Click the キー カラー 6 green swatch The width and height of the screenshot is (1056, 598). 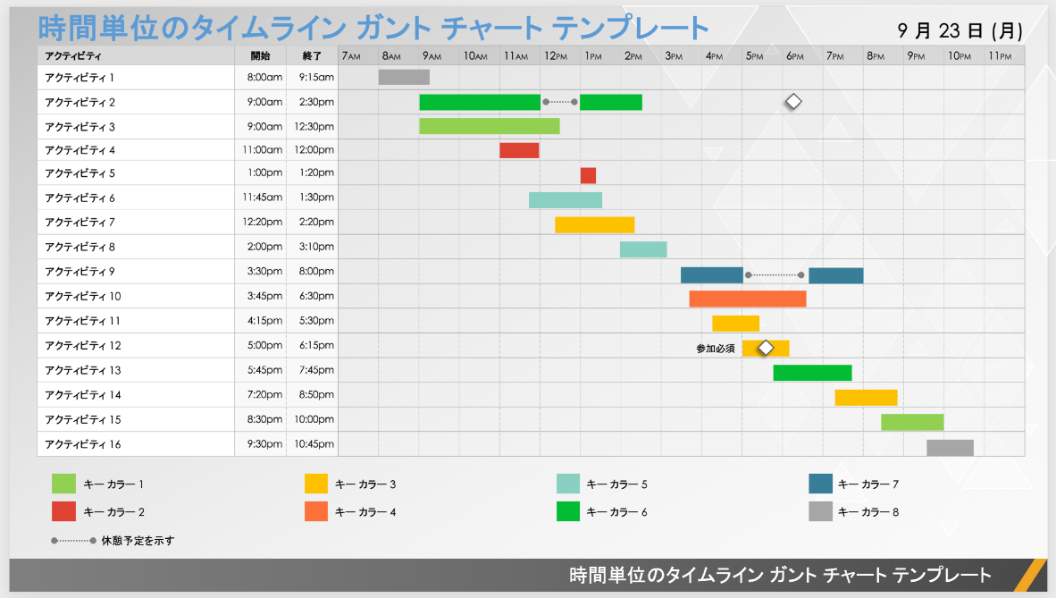coord(568,511)
